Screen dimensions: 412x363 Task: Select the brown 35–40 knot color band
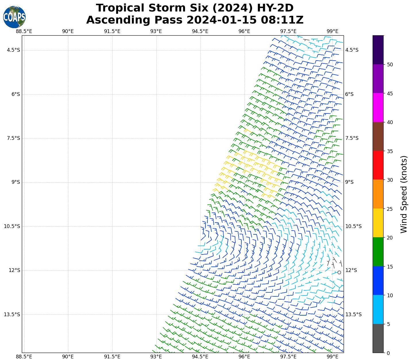[x=378, y=136]
